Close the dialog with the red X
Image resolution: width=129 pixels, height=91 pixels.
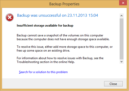pyautogui.click(x=123, y=3)
